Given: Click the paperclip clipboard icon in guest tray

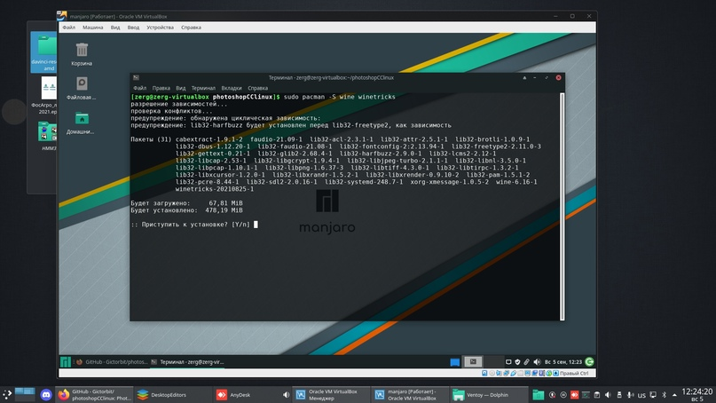Looking at the screenshot, I should pyautogui.click(x=526, y=362).
